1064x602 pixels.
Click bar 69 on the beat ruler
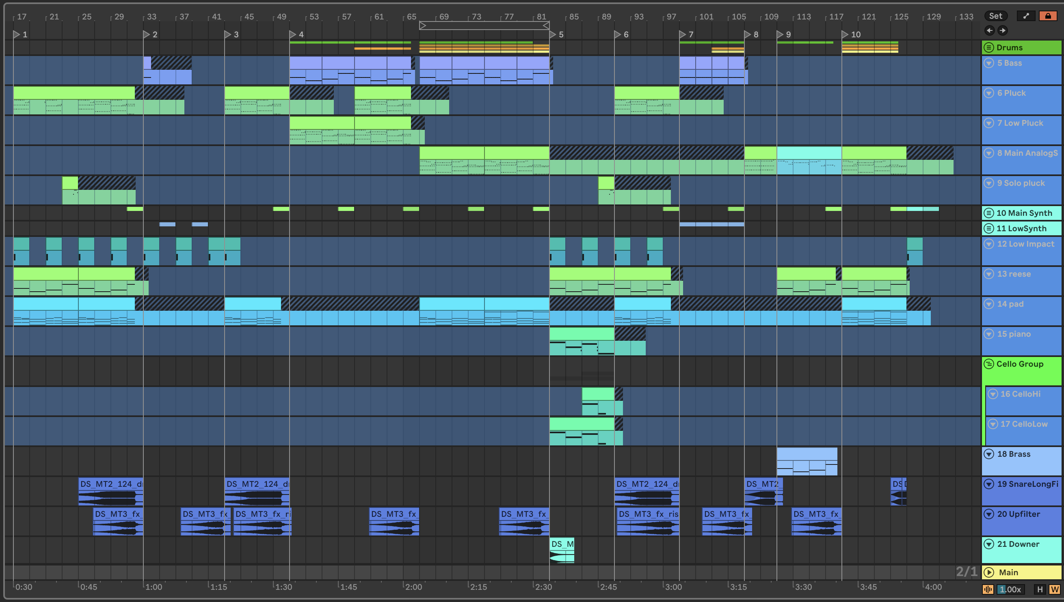(x=443, y=17)
